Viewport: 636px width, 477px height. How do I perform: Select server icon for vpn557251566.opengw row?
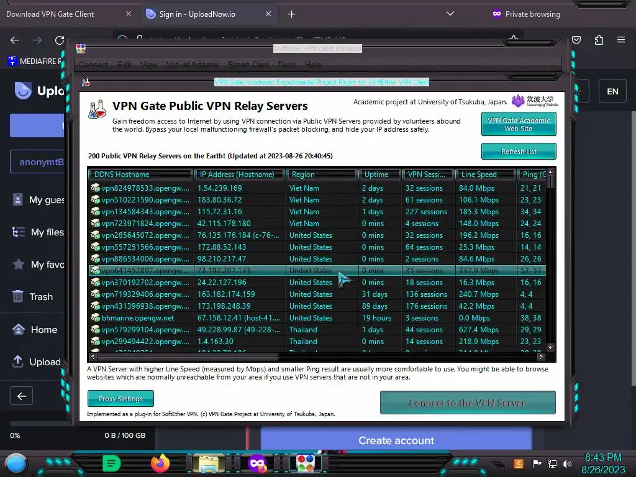point(95,247)
